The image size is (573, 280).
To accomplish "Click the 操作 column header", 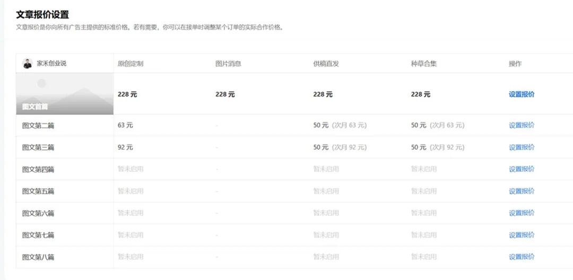I will tap(515, 64).
